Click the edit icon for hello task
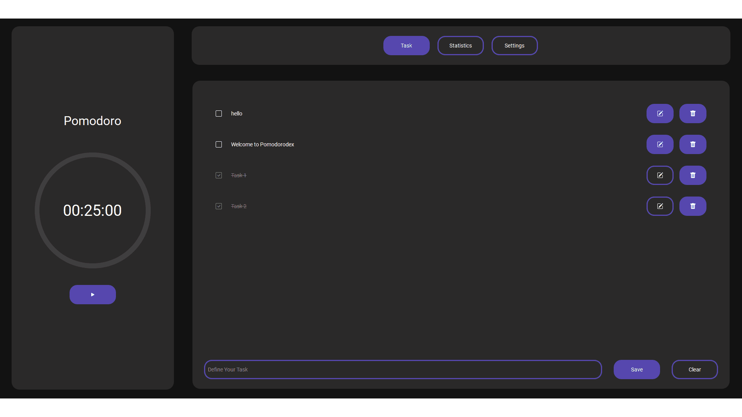Image resolution: width=742 pixels, height=417 pixels. tap(660, 114)
